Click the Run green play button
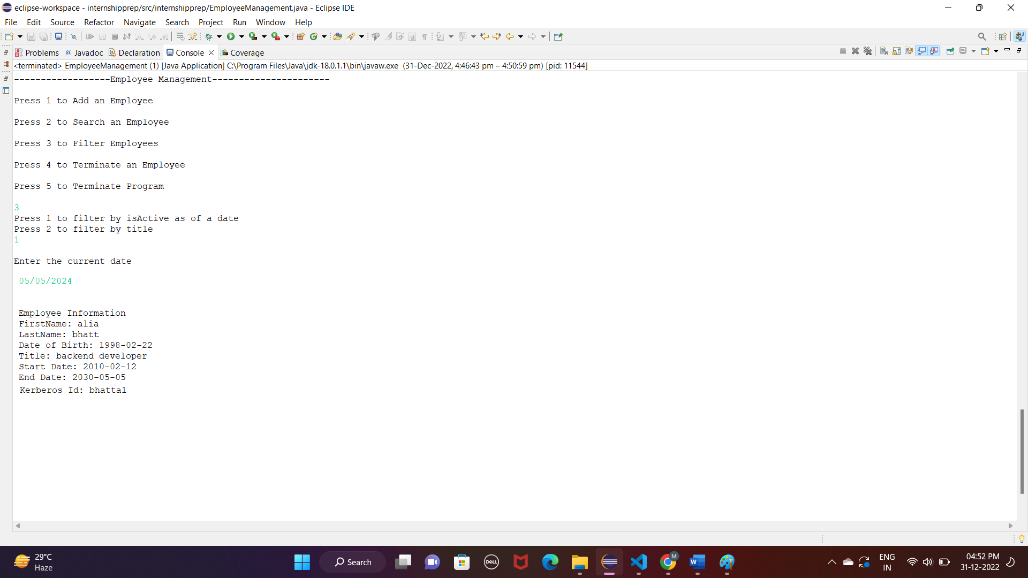 click(x=231, y=36)
